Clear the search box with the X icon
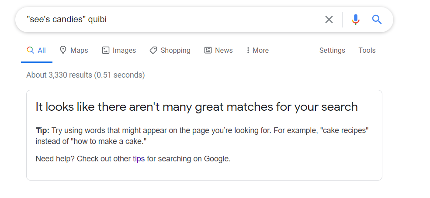Screen dimensions: 430x198 329,20
